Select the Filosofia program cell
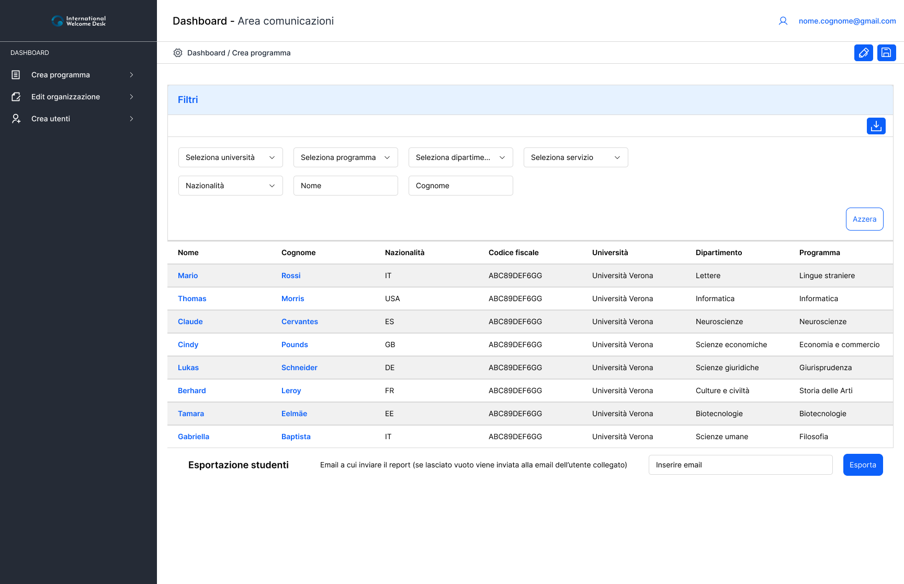904x584 pixels. tap(813, 437)
